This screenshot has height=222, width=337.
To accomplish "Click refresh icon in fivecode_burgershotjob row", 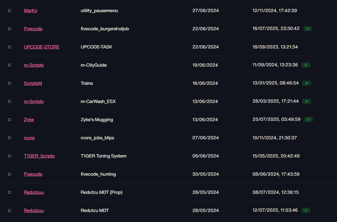I will click(x=308, y=28).
